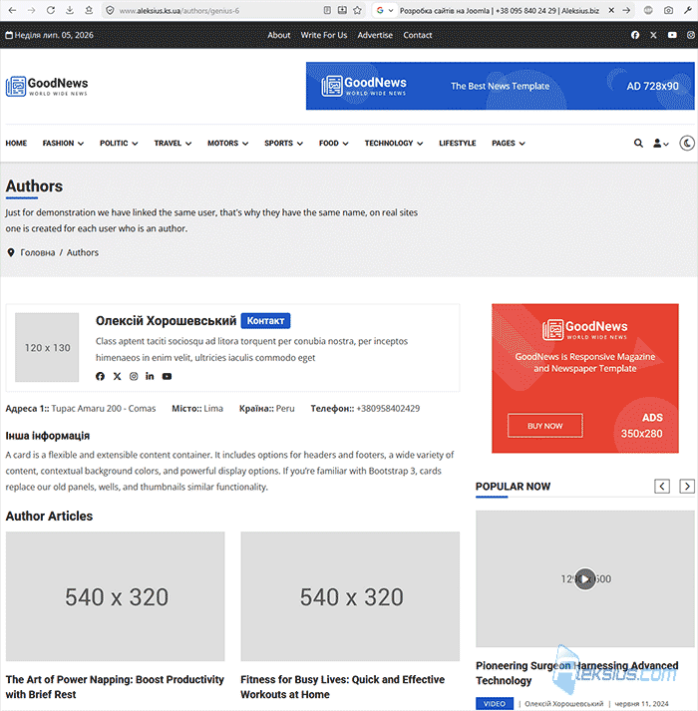
Task: Open reader view icon in address bar
Action: coord(327,10)
